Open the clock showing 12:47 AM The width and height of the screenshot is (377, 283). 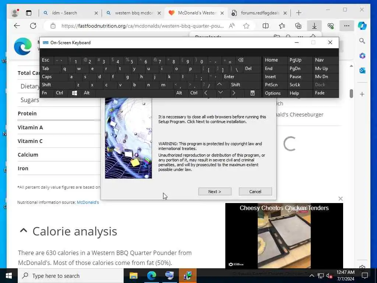click(x=345, y=276)
